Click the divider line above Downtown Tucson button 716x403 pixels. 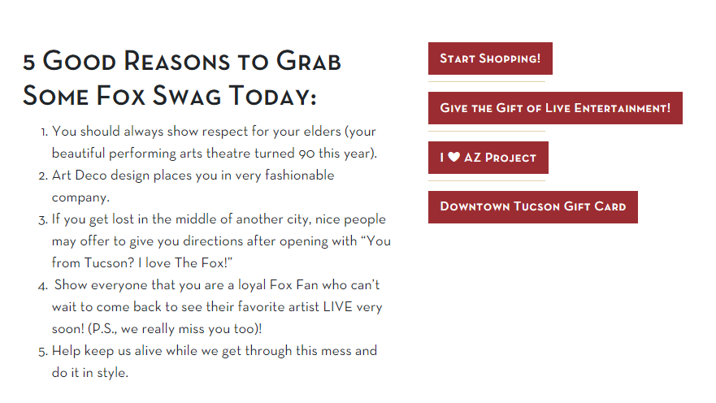click(x=487, y=180)
